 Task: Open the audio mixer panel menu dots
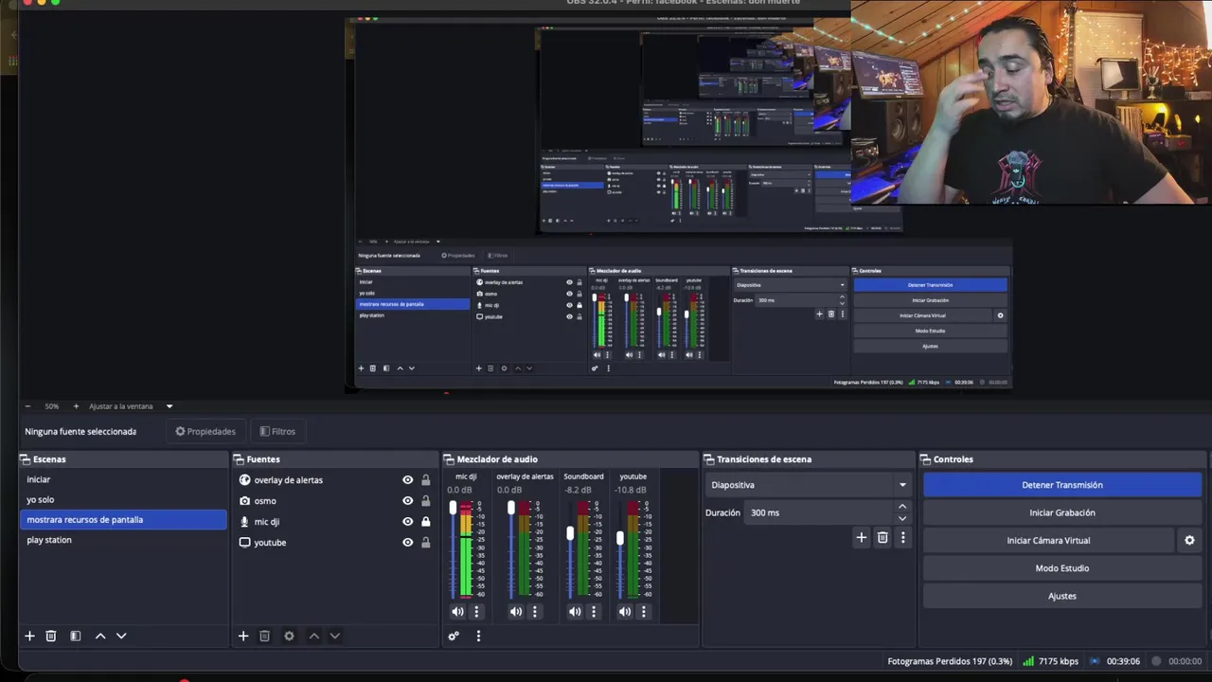pyautogui.click(x=478, y=636)
